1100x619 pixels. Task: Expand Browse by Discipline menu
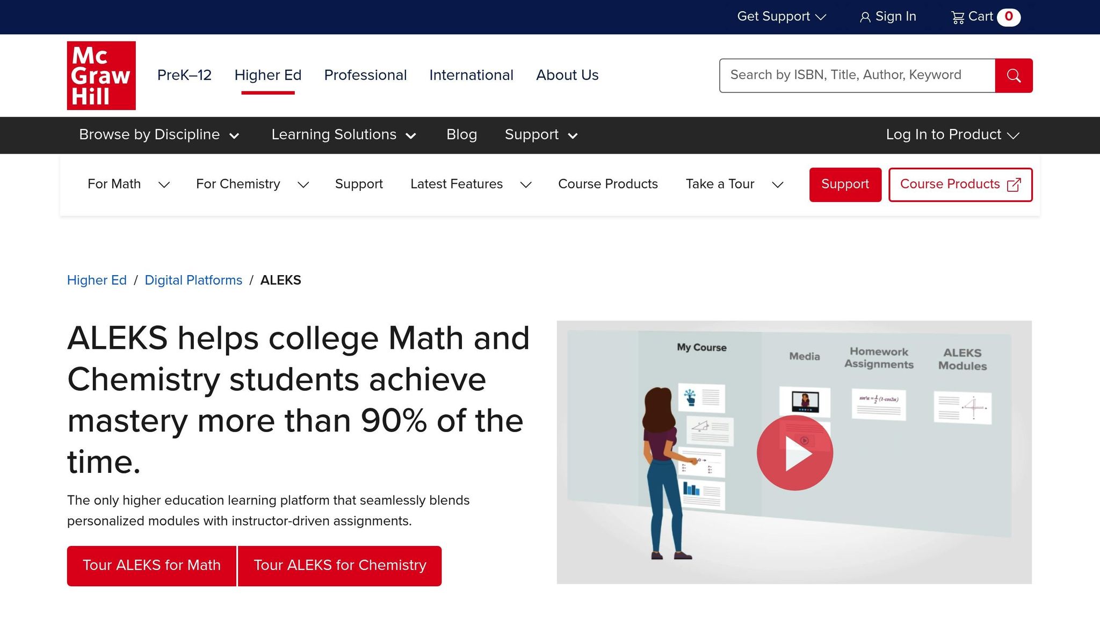(x=159, y=135)
